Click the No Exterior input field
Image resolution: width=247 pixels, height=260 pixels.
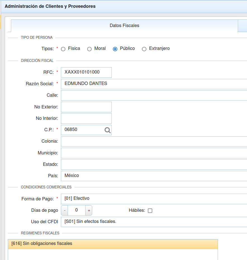tap(86, 107)
